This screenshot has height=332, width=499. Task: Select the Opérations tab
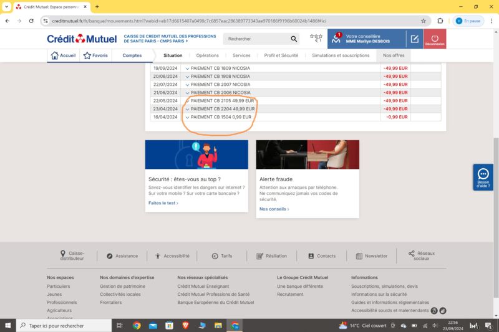pyautogui.click(x=207, y=55)
